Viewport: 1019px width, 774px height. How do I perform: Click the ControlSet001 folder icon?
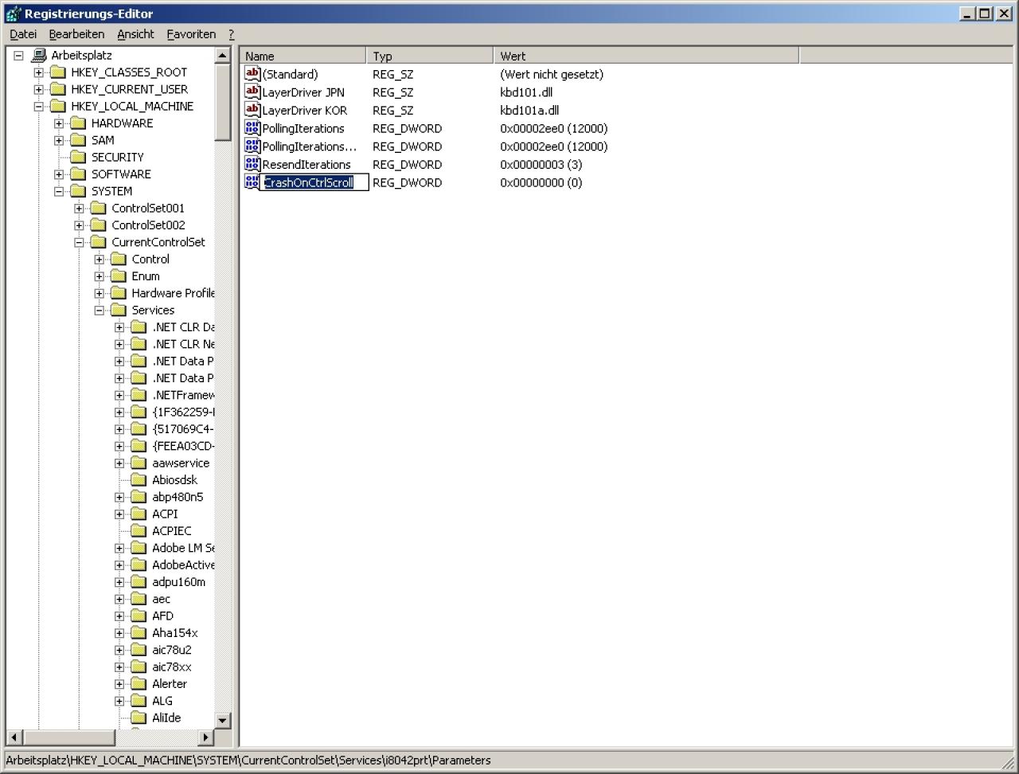pos(99,208)
